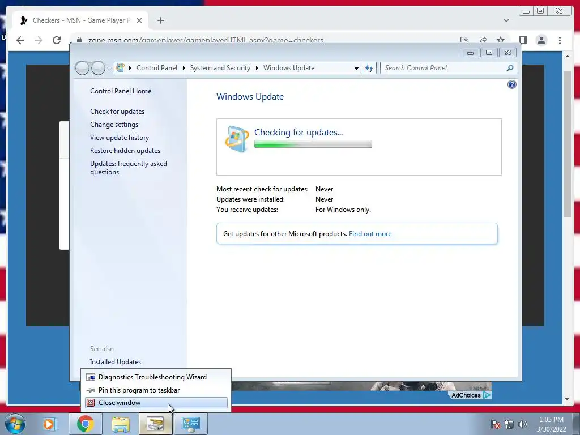Expand breadcrumb arrow after System and Security
Viewport: 580px width, 435px height.
point(257,68)
